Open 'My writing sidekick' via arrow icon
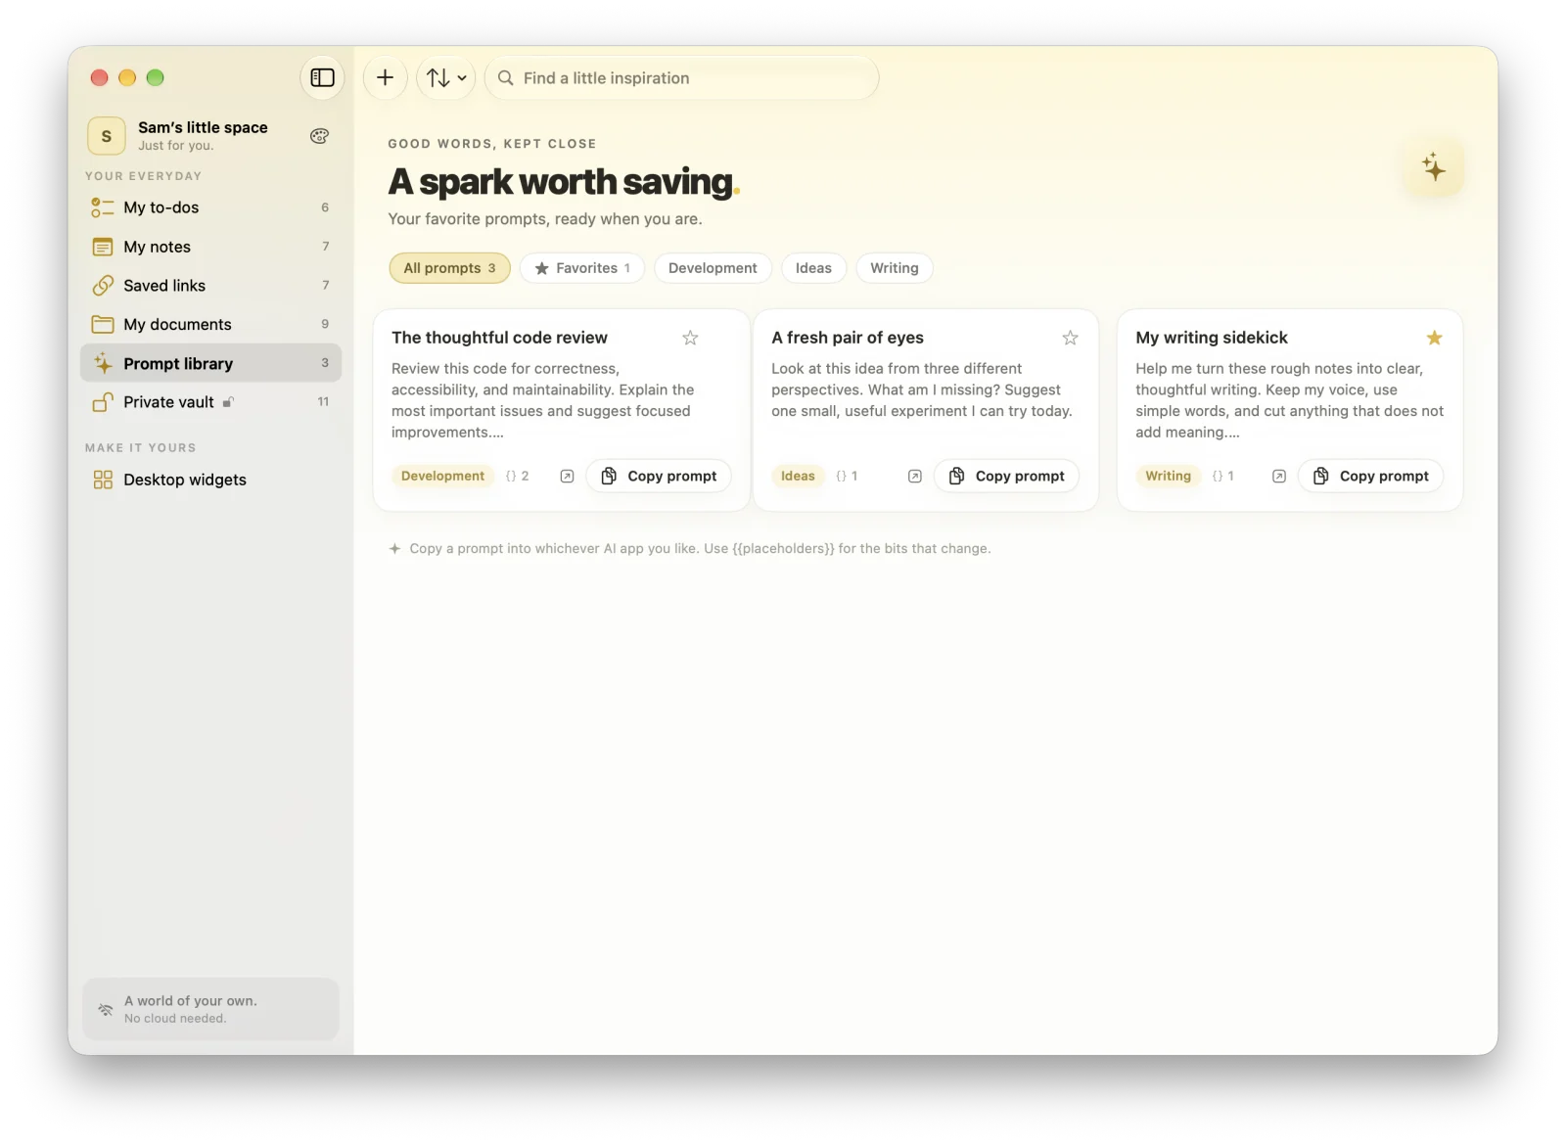 [1279, 477]
